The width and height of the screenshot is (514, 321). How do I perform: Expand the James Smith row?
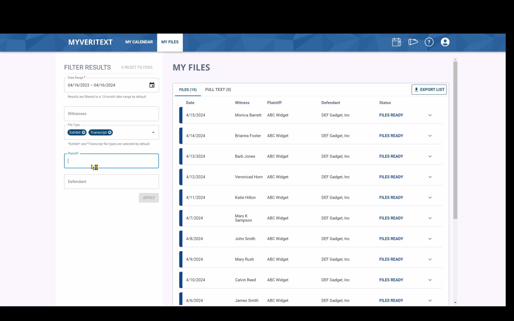(430, 301)
